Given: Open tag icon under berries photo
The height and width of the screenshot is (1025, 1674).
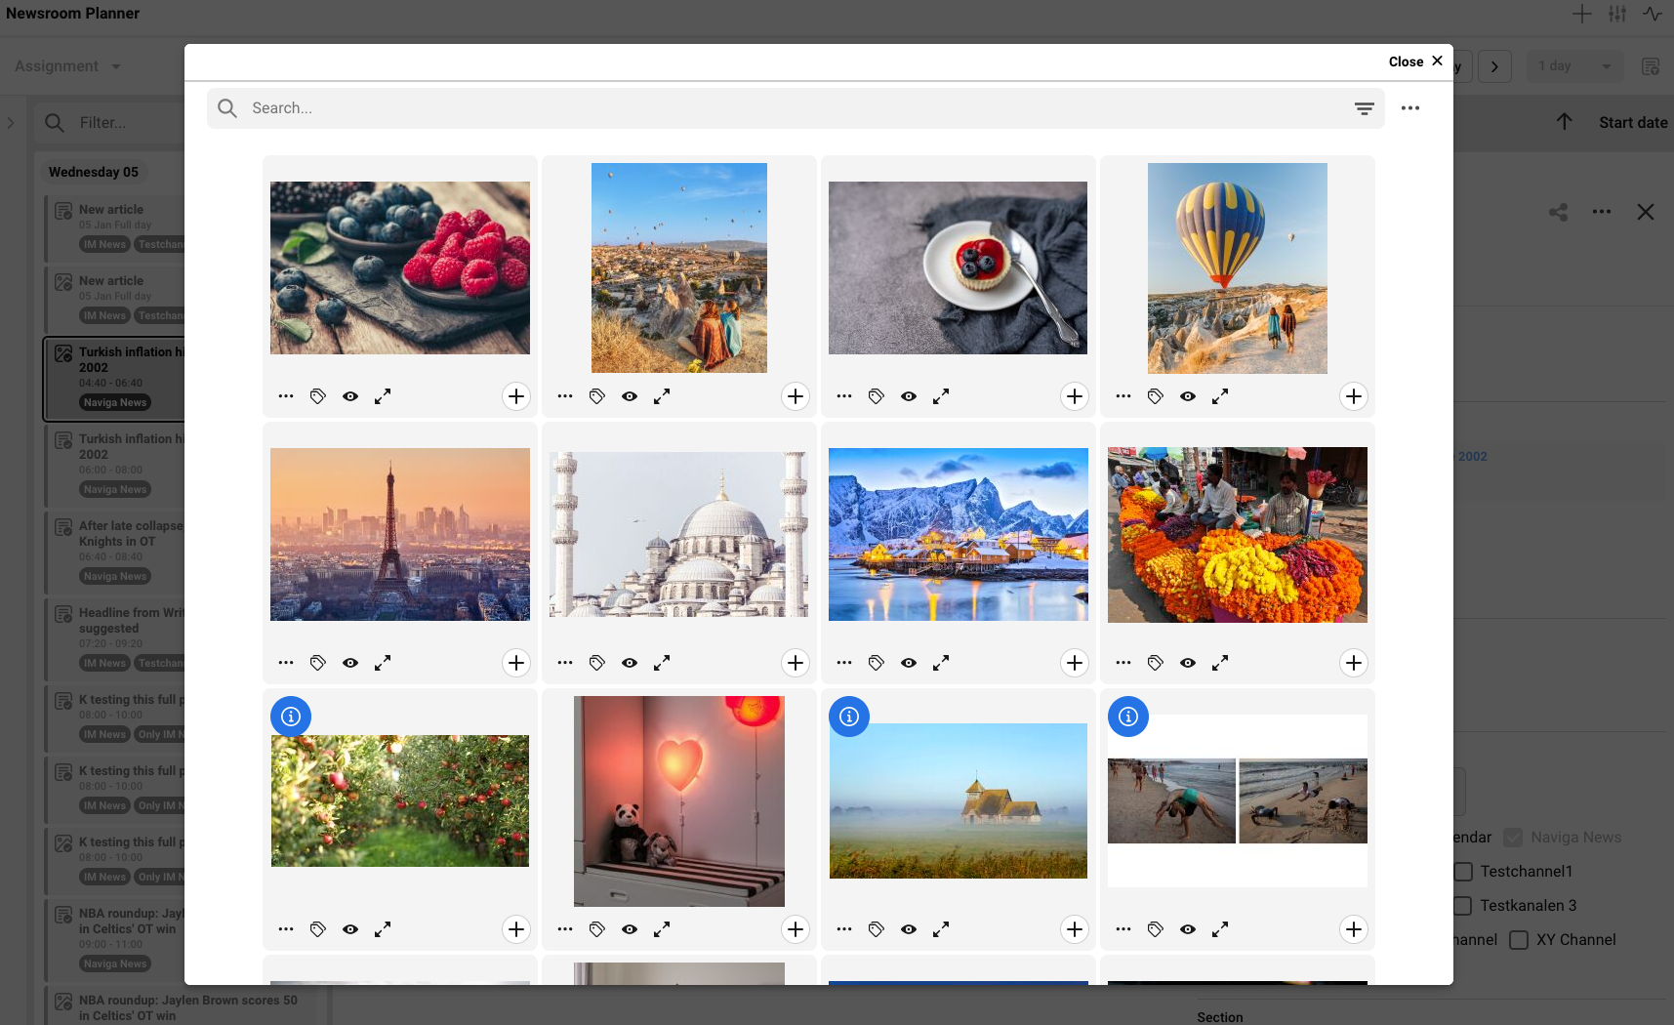Looking at the screenshot, I should [317, 396].
